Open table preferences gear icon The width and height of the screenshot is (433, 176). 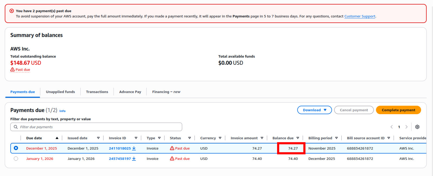(x=417, y=127)
